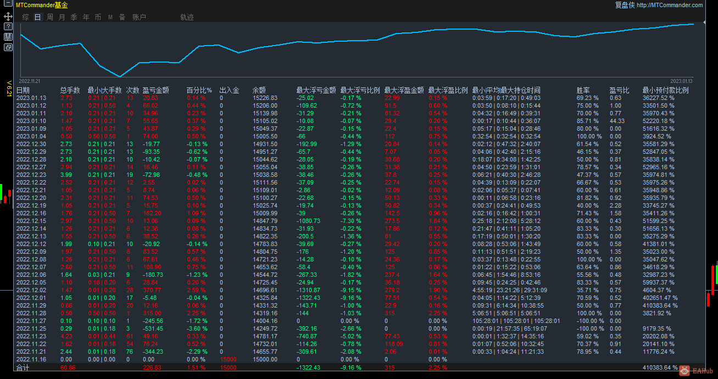The width and height of the screenshot is (718, 379).
Task: Click the cascade windows icon in left sidebar
Action: 8,47
